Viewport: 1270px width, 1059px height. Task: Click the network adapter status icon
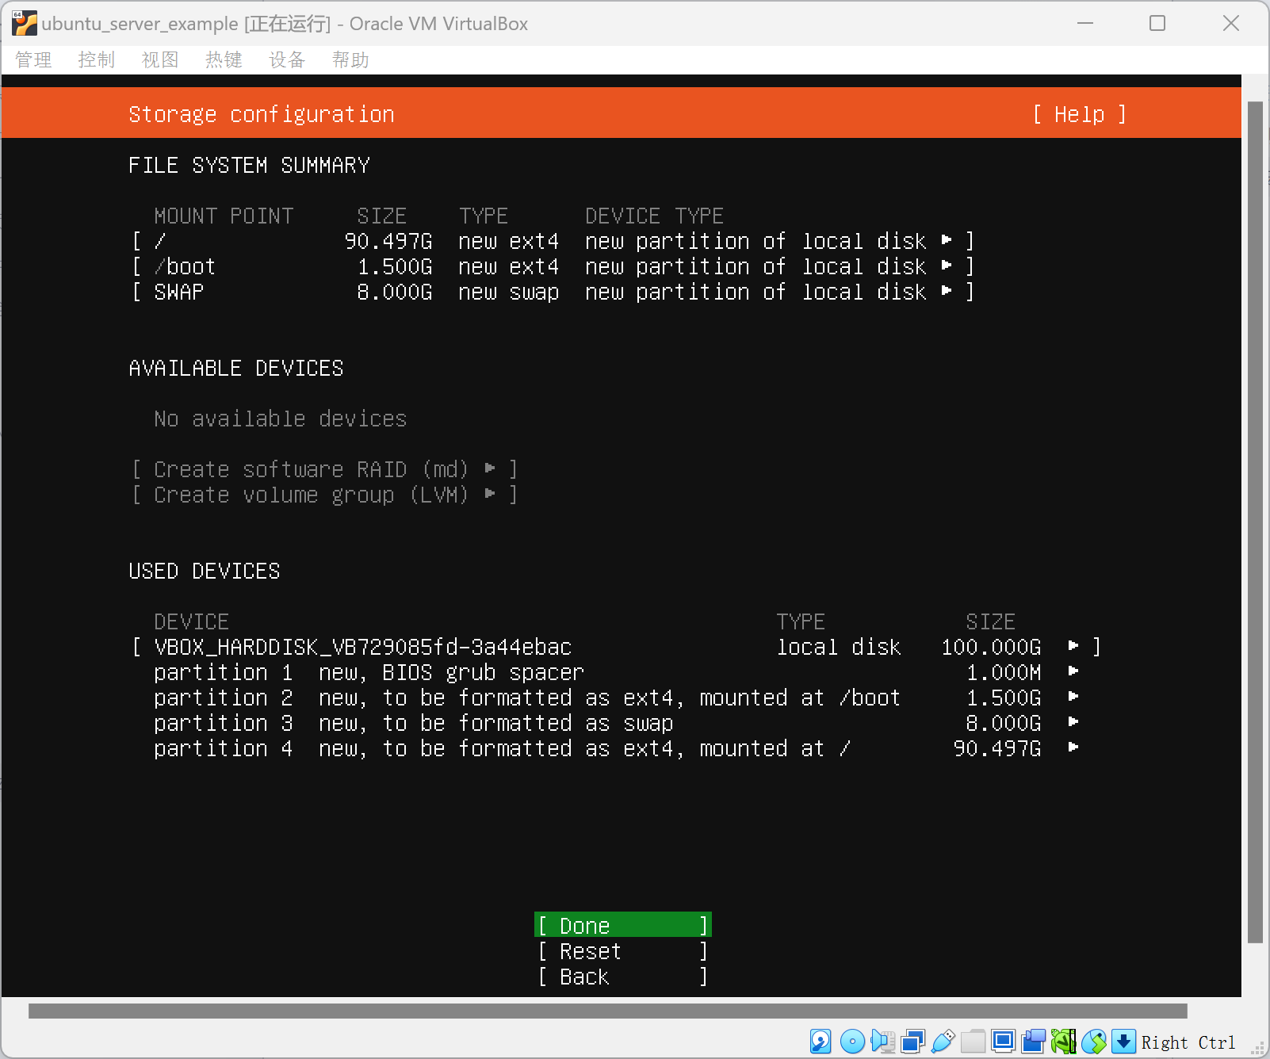[912, 1041]
